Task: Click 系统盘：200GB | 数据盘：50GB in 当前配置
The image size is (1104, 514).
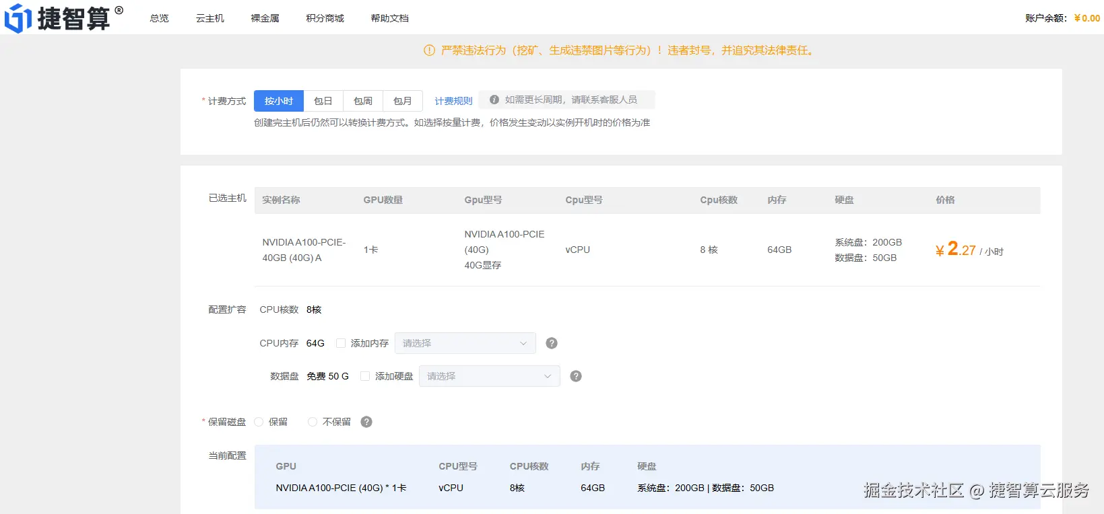Action: pyautogui.click(x=706, y=488)
